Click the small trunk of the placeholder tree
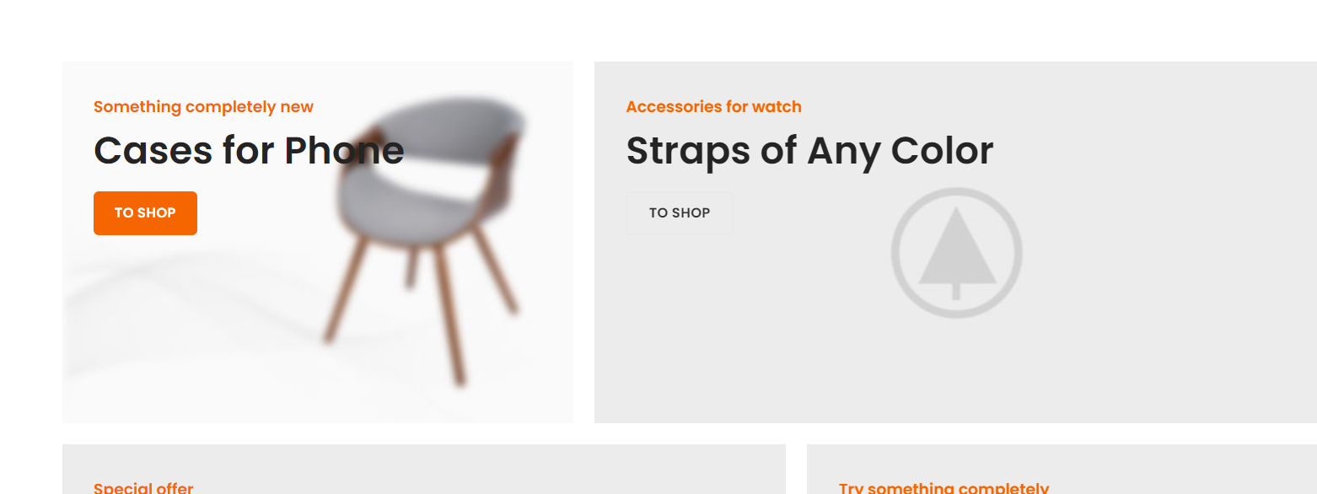The height and width of the screenshot is (494, 1317). click(x=956, y=292)
